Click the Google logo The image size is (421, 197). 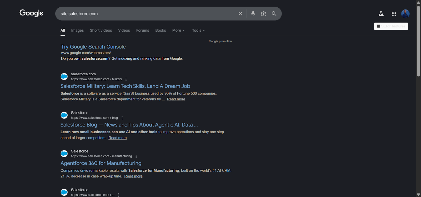click(x=31, y=13)
